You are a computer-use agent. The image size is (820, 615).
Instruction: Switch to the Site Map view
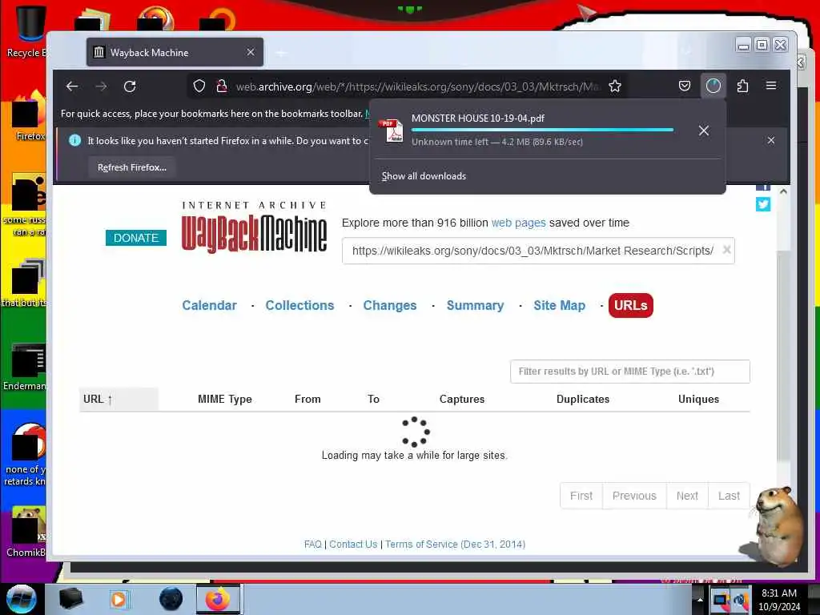point(559,305)
